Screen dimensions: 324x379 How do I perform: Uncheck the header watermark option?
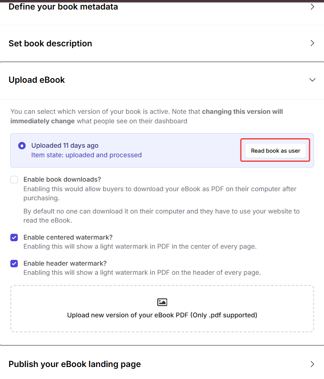(14, 264)
